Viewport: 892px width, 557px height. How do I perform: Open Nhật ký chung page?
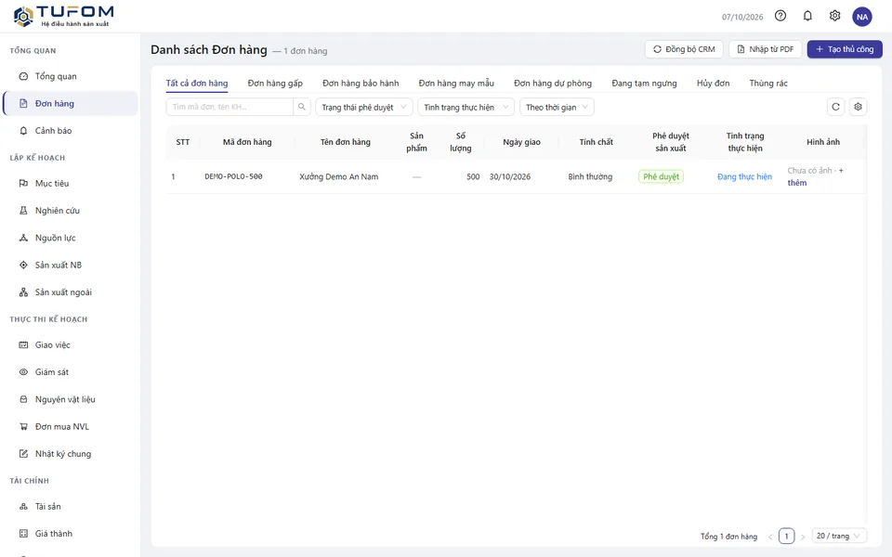tap(71, 454)
